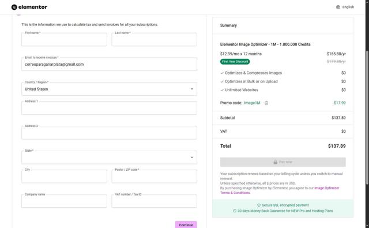Click the globe language icon
The width and height of the screenshot is (369, 228).
click(x=338, y=7)
